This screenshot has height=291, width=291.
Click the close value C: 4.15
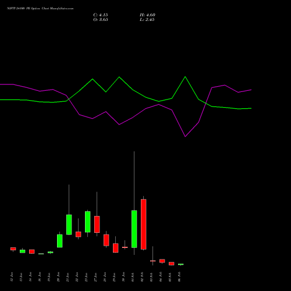[x=101, y=15]
